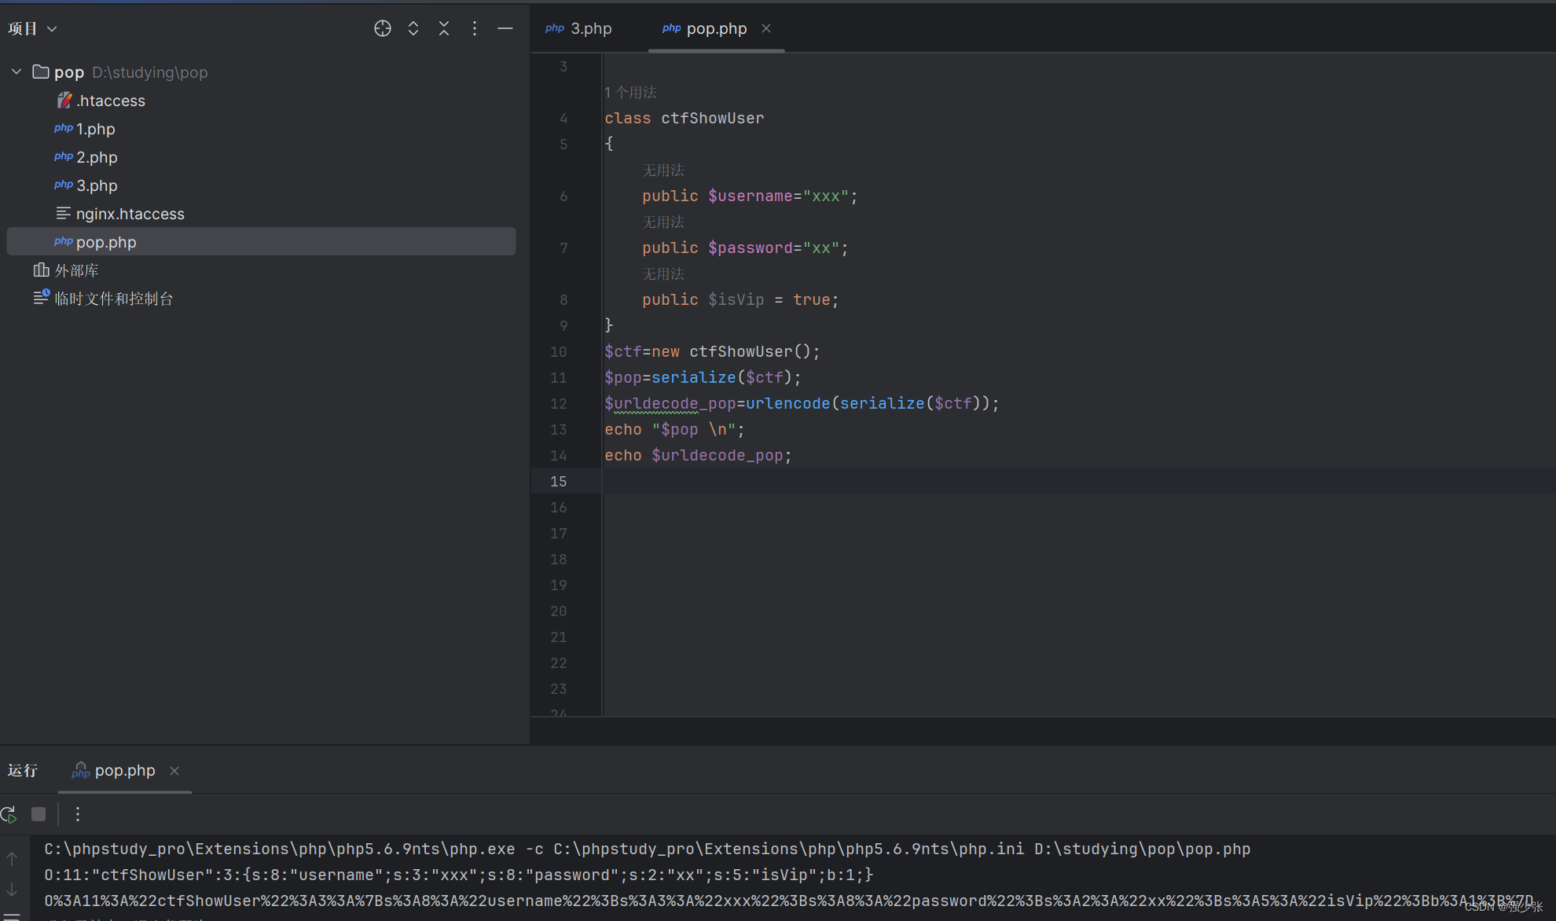
Task: Click the serialize call on line 11
Action: click(x=693, y=377)
